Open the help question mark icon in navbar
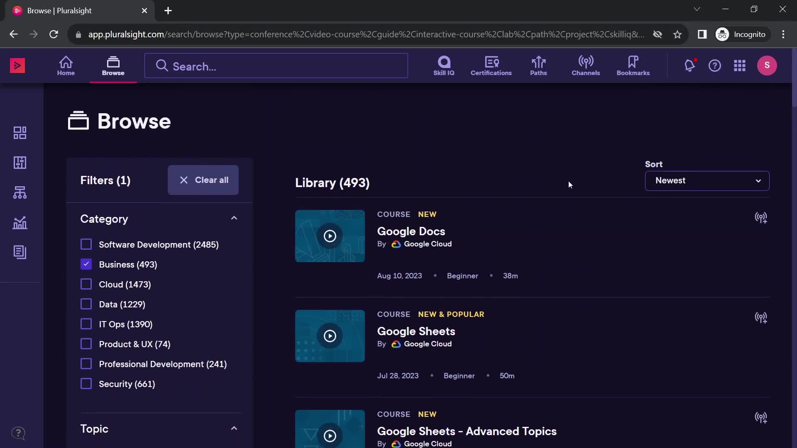This screenshot has width=797, height=448. click(715, 66)
